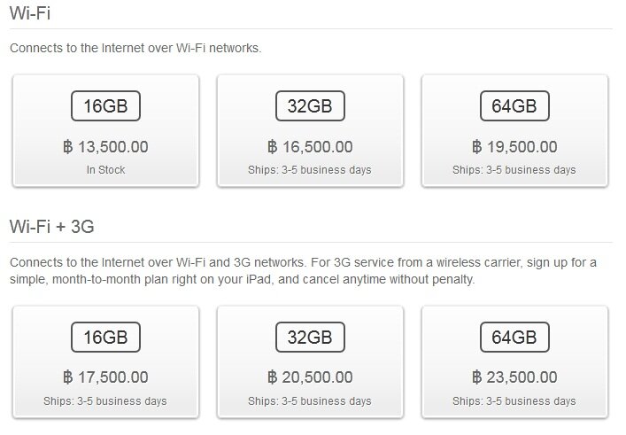Choose the Wi-Fi + 3G 16GB card

(x=105, y=361)
